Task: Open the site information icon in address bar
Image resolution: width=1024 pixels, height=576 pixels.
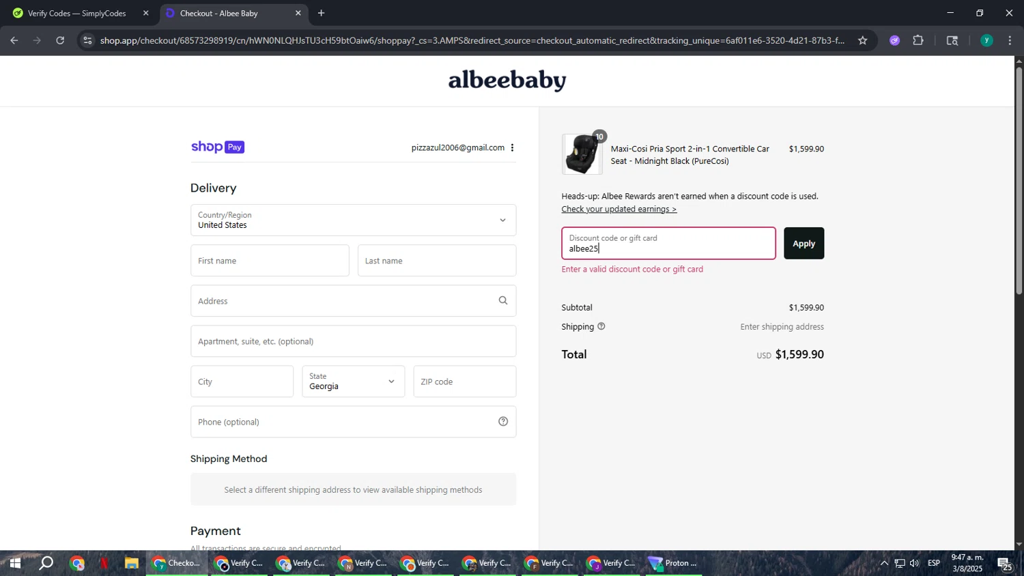Action: (x=87, y=40)
